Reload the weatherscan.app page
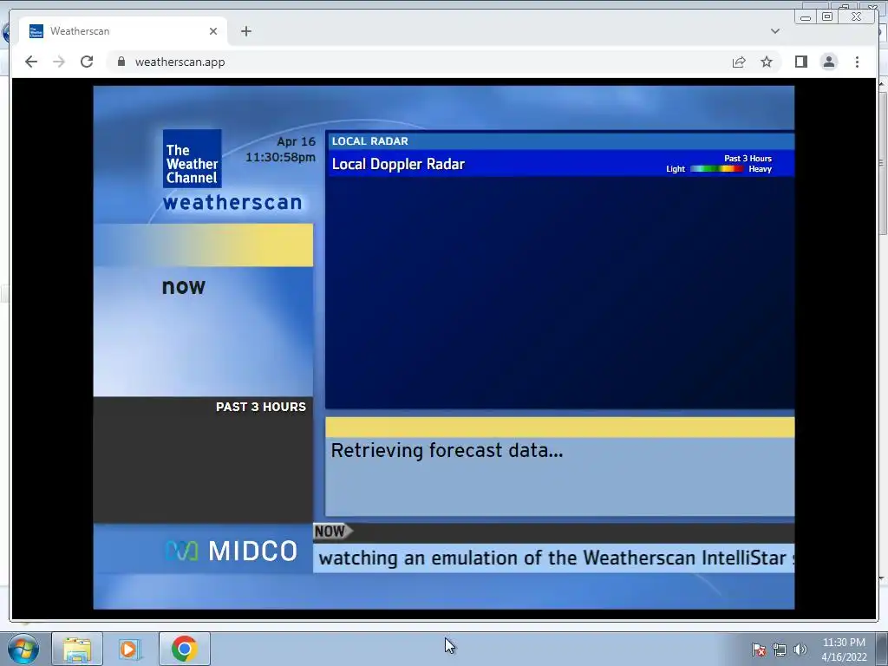888x666 pixels. pos(87,62)
